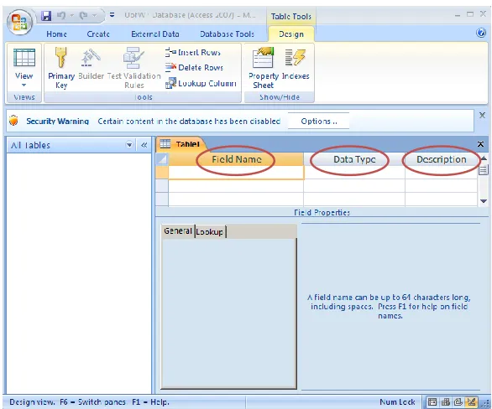Click the Description column header
This screenshot has height=409, width=492.
(441, 159)
